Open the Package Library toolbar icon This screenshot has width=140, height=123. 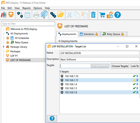[4, 15]
